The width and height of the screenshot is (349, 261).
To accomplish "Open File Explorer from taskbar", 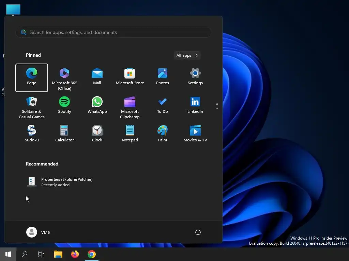I will click(x=58, y=254).
